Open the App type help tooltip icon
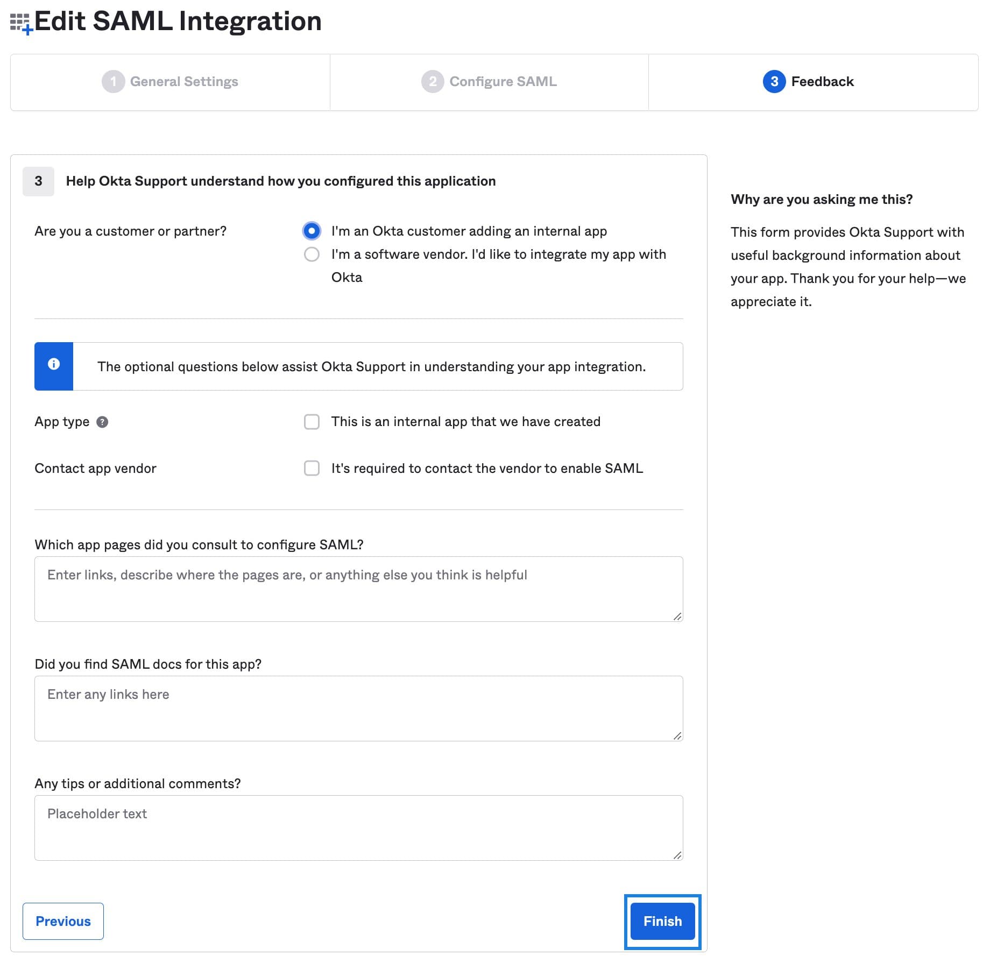This screenshot has width=990, height=963. (x=103, y=422)
